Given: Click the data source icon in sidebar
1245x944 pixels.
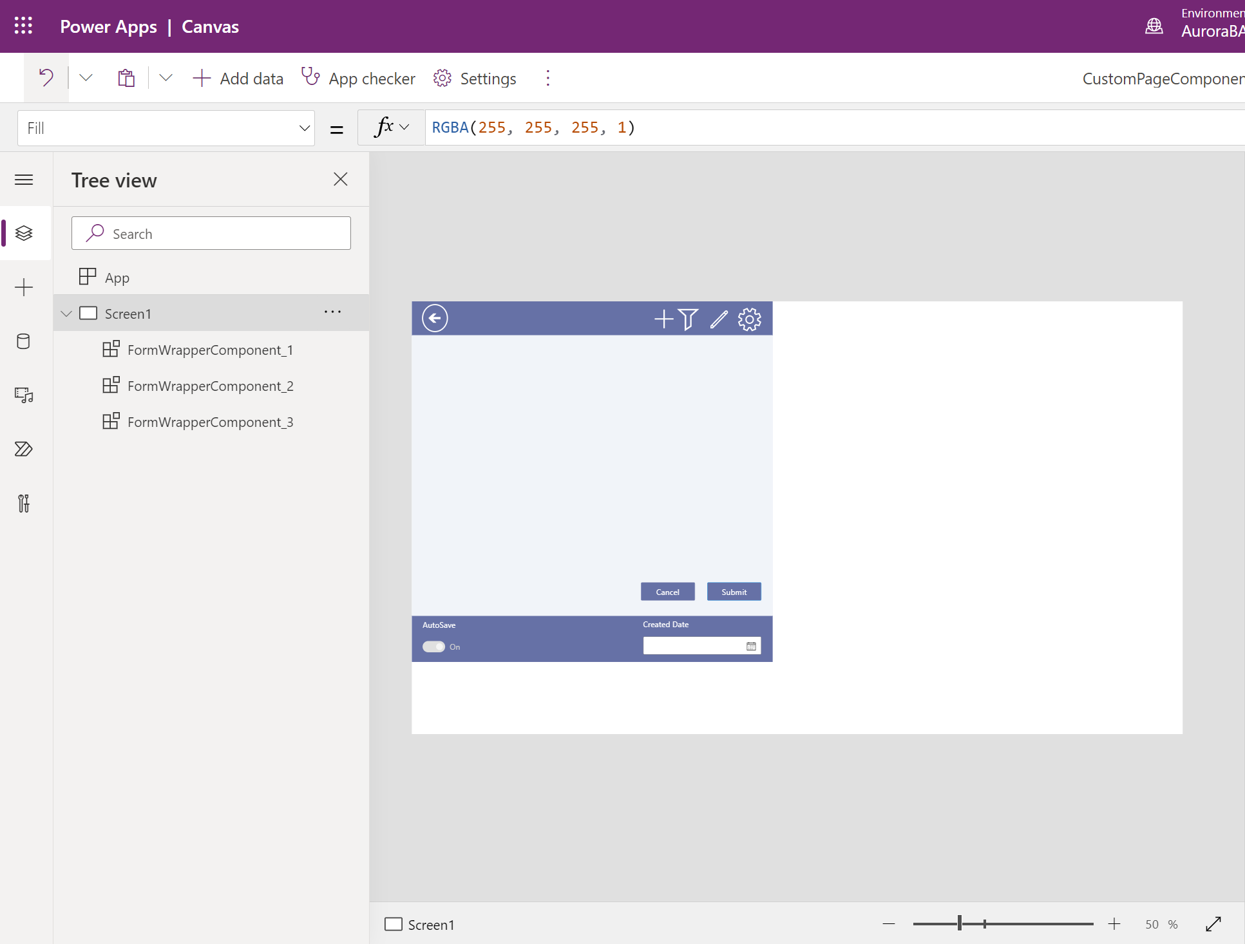Looking at the screenshot, I should coord(24,341).
